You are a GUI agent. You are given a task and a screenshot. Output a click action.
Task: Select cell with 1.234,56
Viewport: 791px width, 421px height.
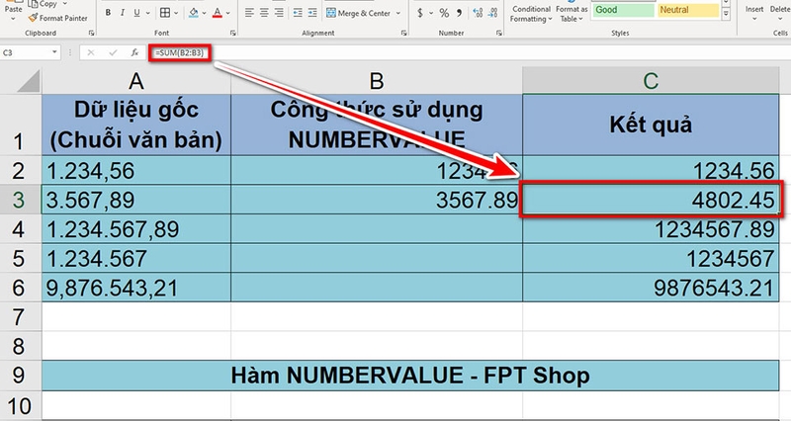click(x=136, y=170)
